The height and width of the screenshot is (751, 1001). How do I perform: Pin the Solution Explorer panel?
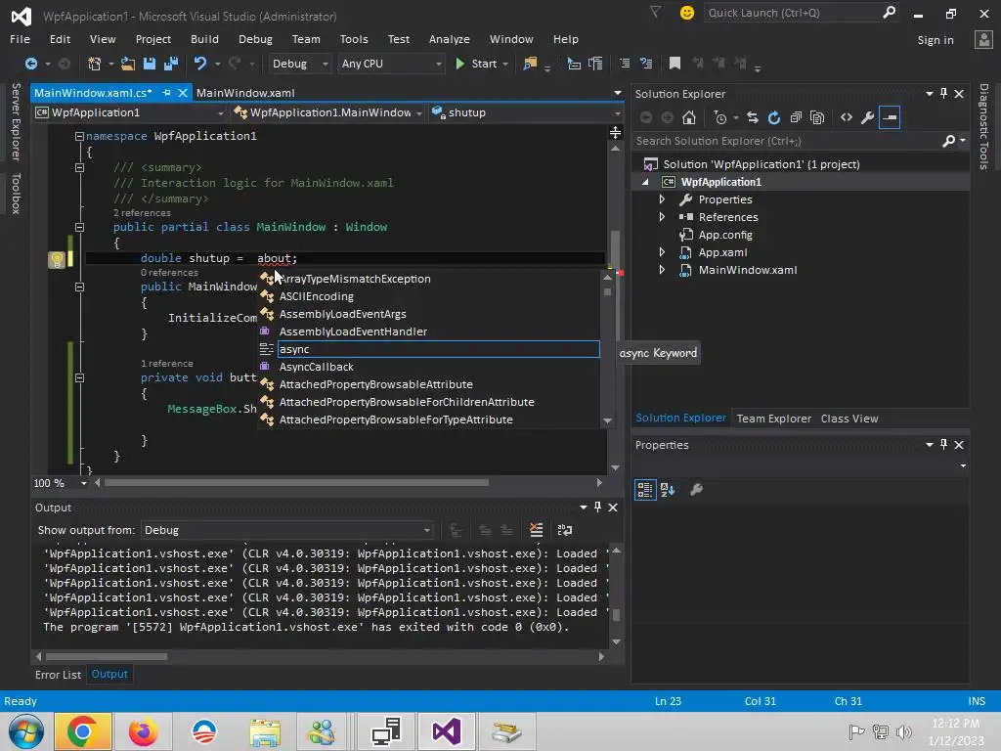(943, 94)
